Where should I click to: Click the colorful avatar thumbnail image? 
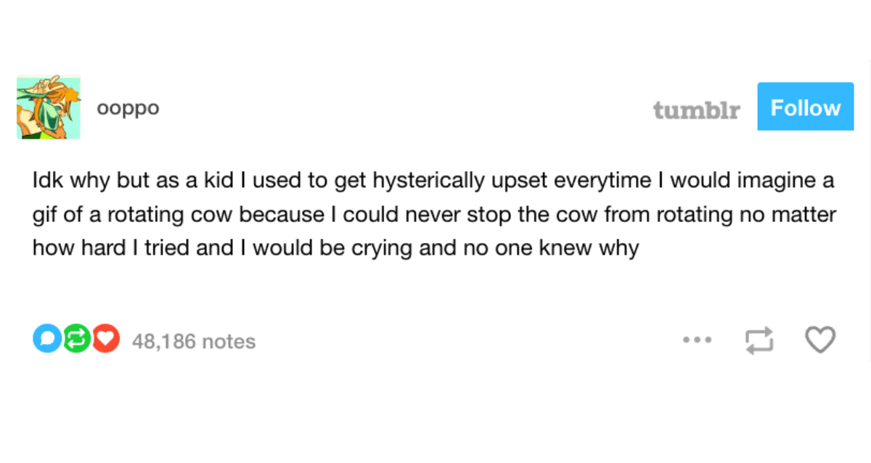tap(49, 106)
